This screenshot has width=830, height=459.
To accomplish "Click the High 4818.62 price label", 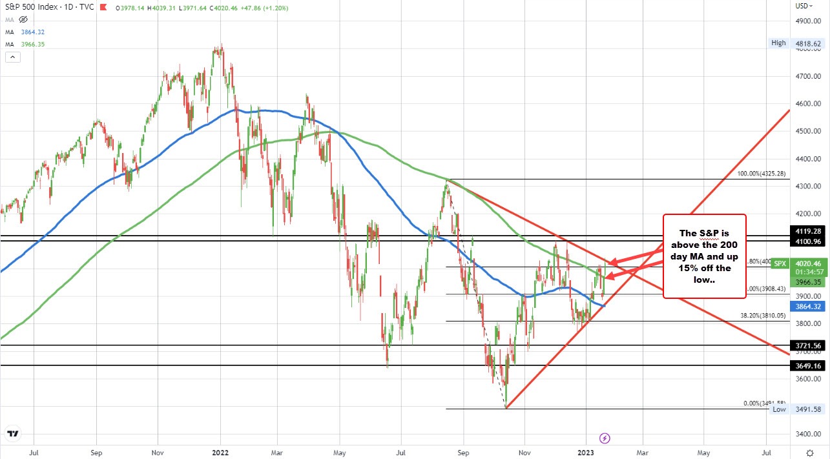I will pyautogui.click(x=796, y=43).
